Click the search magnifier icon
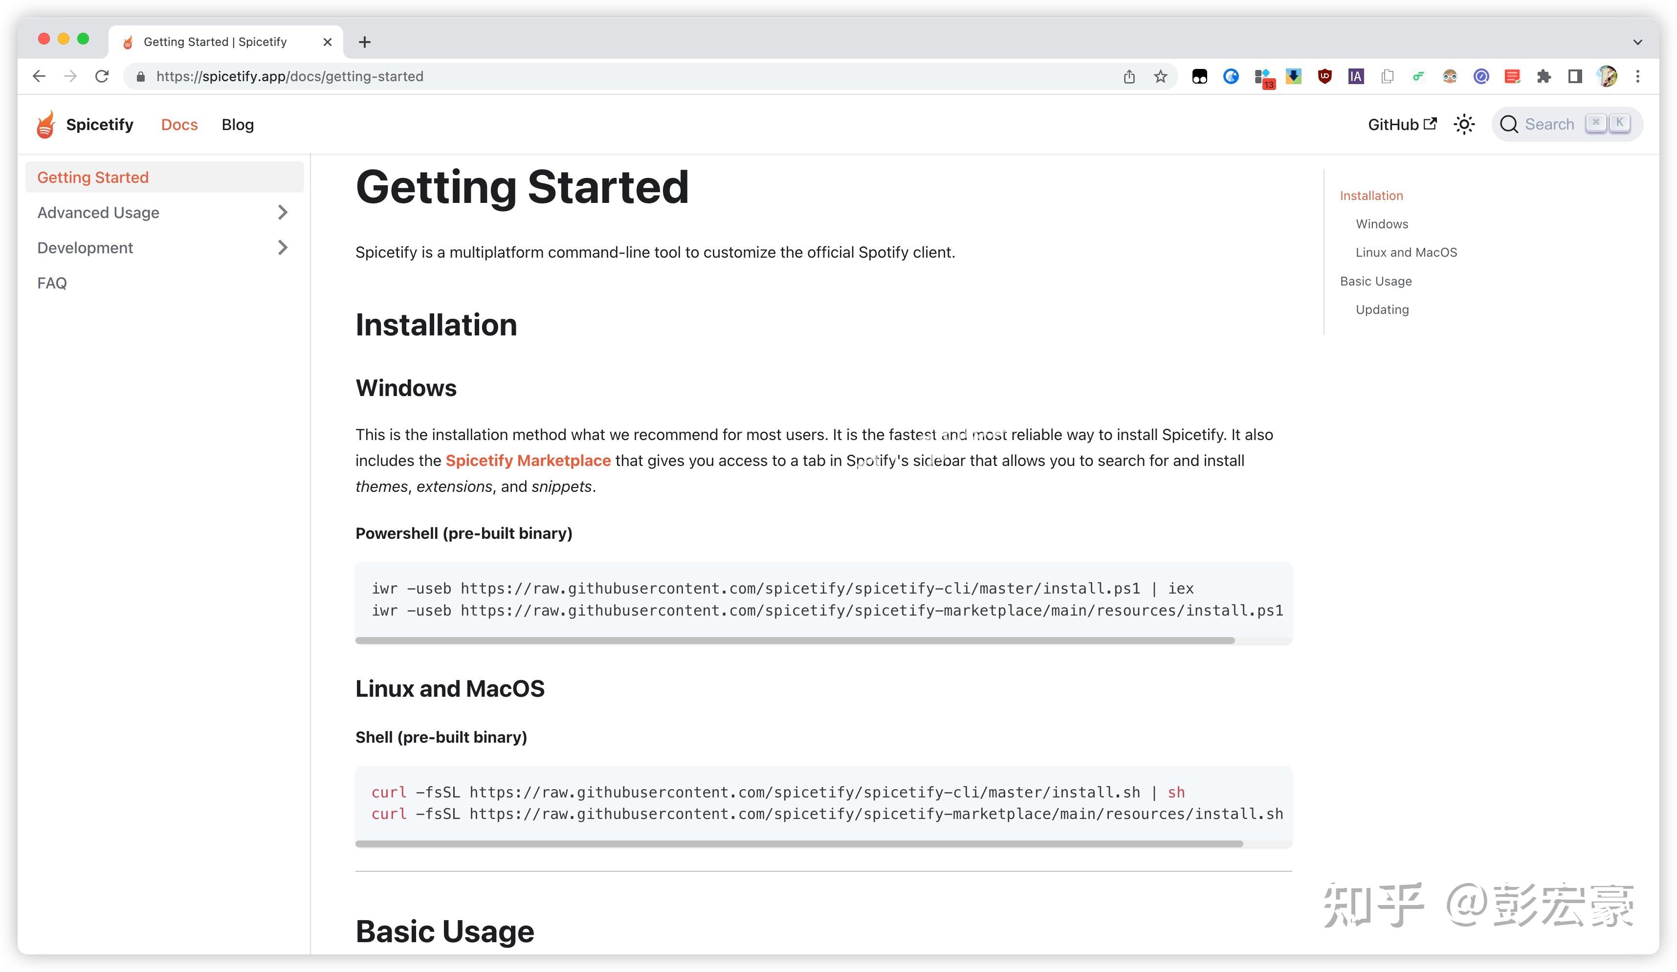 [1509, 124]
